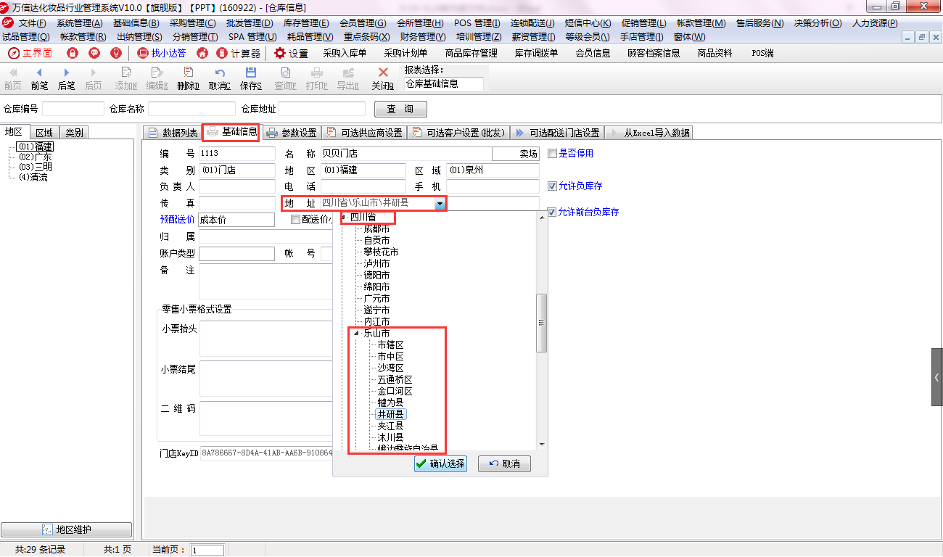Go to 前笔 previous record
943x557 pixels.
click(39, 78)
